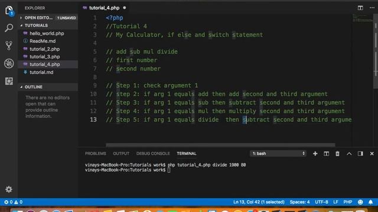Click line number 9 in gutter
Viewport: 378px width, 212px height.
95,85
